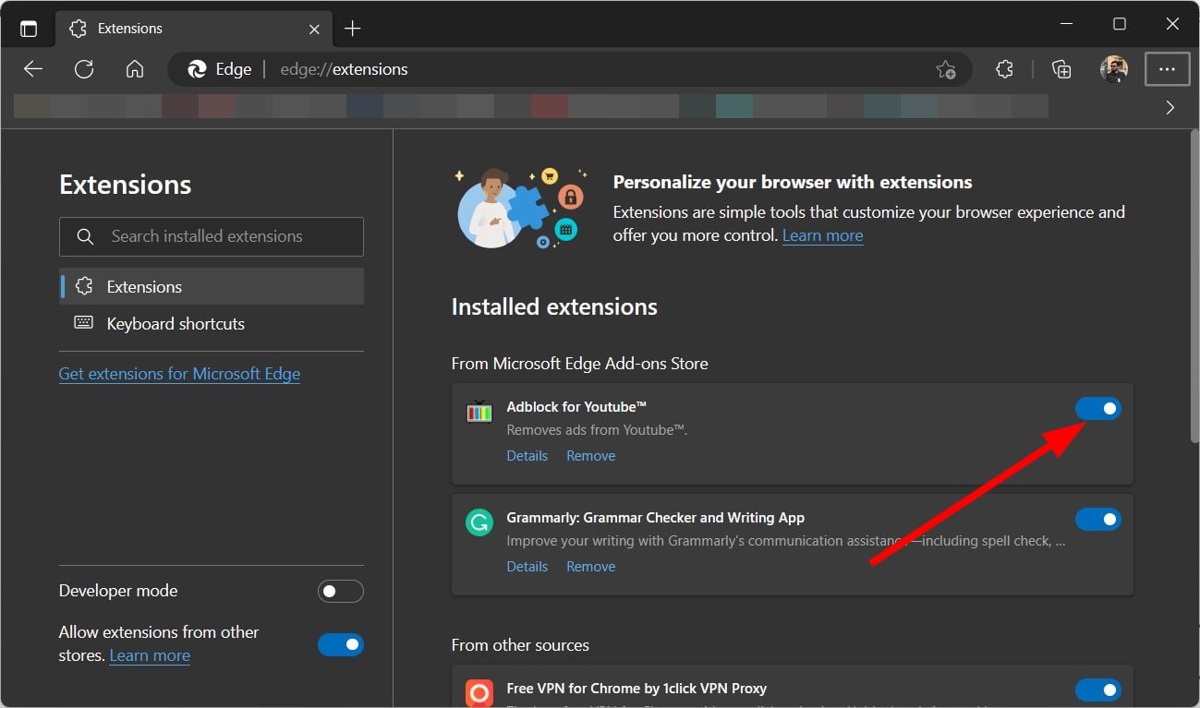Click the Keyboard shortcuts keyboard icon
This screenshot has height=708, width=1200.
click(x=84, y=323)
